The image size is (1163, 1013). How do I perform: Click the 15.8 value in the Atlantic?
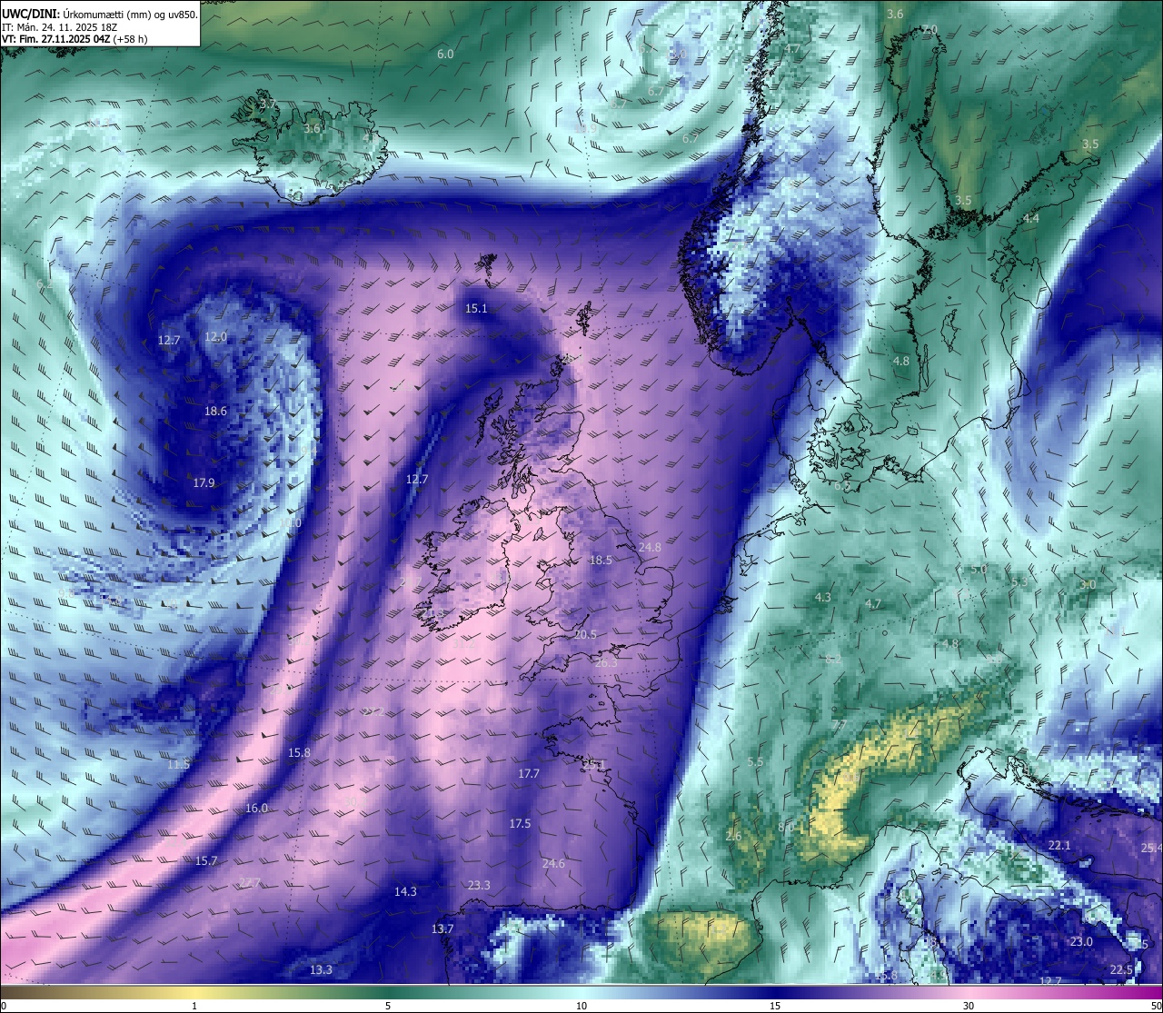pos(299,753)
